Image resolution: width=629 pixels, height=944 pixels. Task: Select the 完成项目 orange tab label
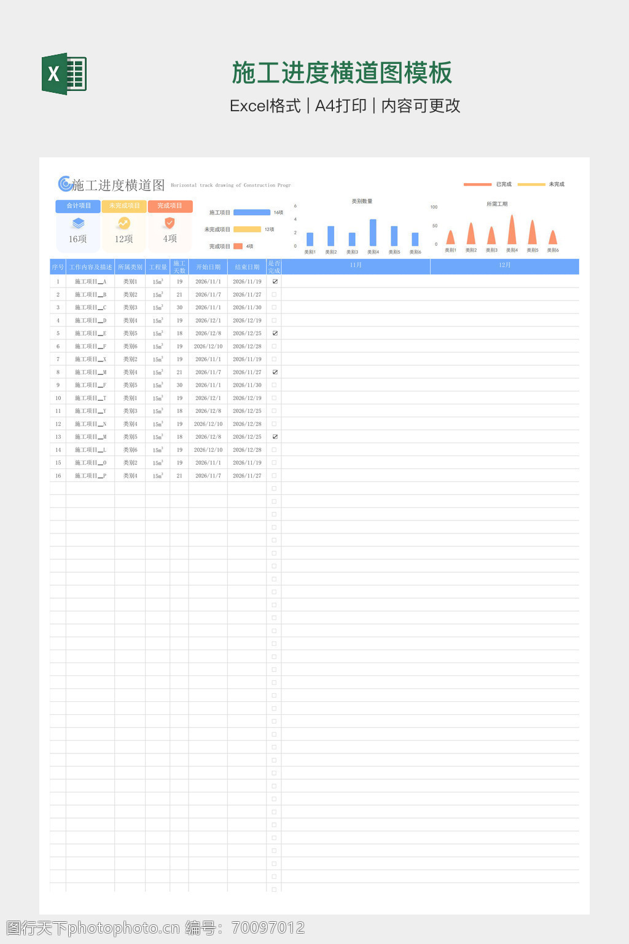coord(170,206)
